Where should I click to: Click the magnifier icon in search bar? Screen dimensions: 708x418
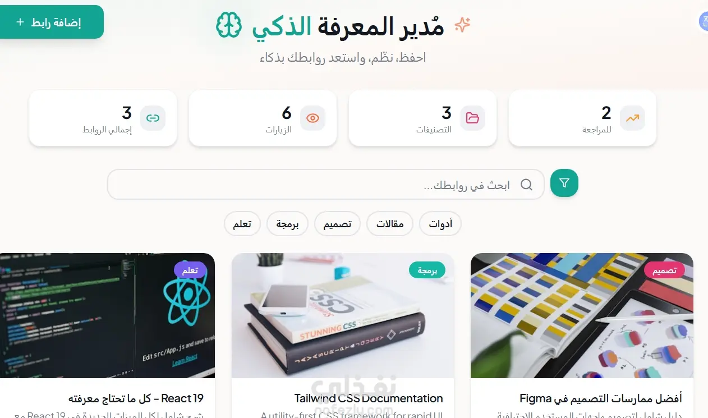click(526, 185)
